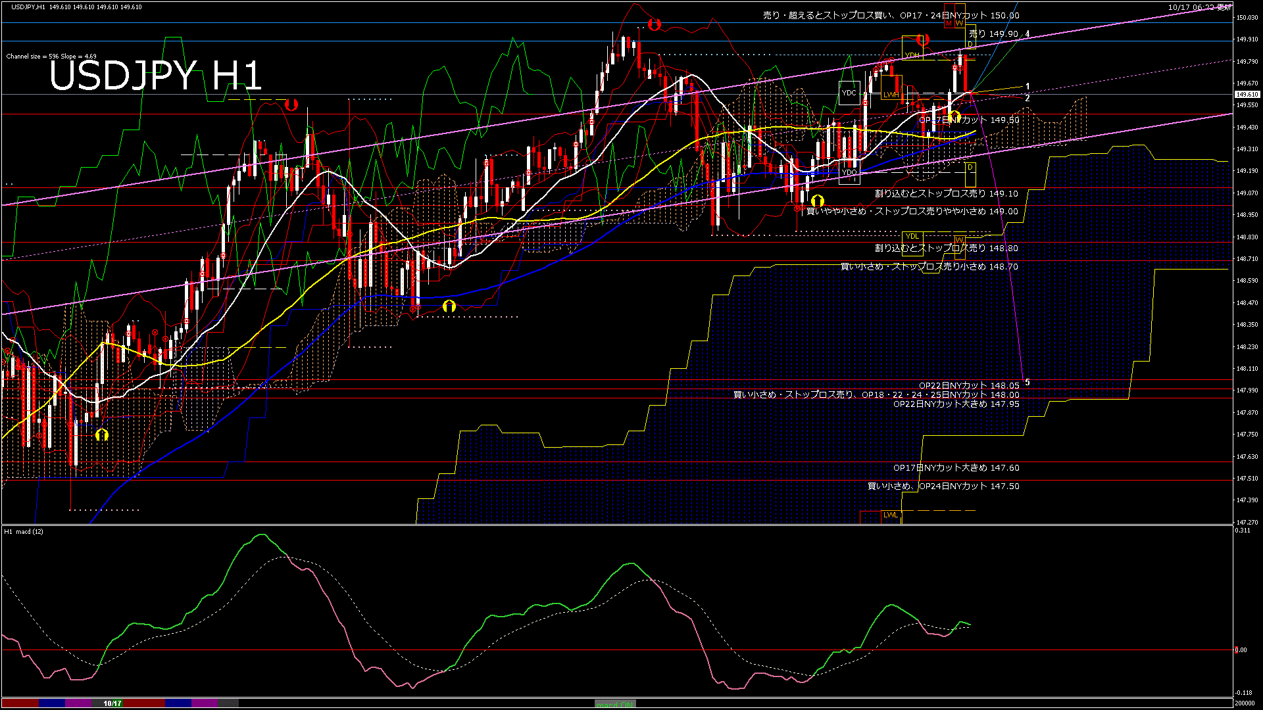The height and width of the screenshot is (710, 1263).
Task: Click the 10/17 date marker
Action: pos(112,703)
